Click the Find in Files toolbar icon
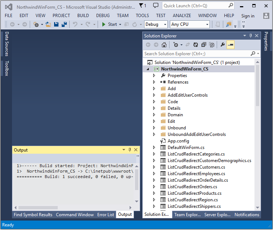 [229, 24]
